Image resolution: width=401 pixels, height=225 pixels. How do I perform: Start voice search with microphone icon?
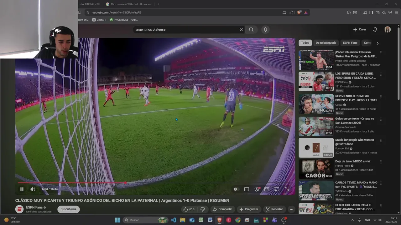[x=265, y=29]
